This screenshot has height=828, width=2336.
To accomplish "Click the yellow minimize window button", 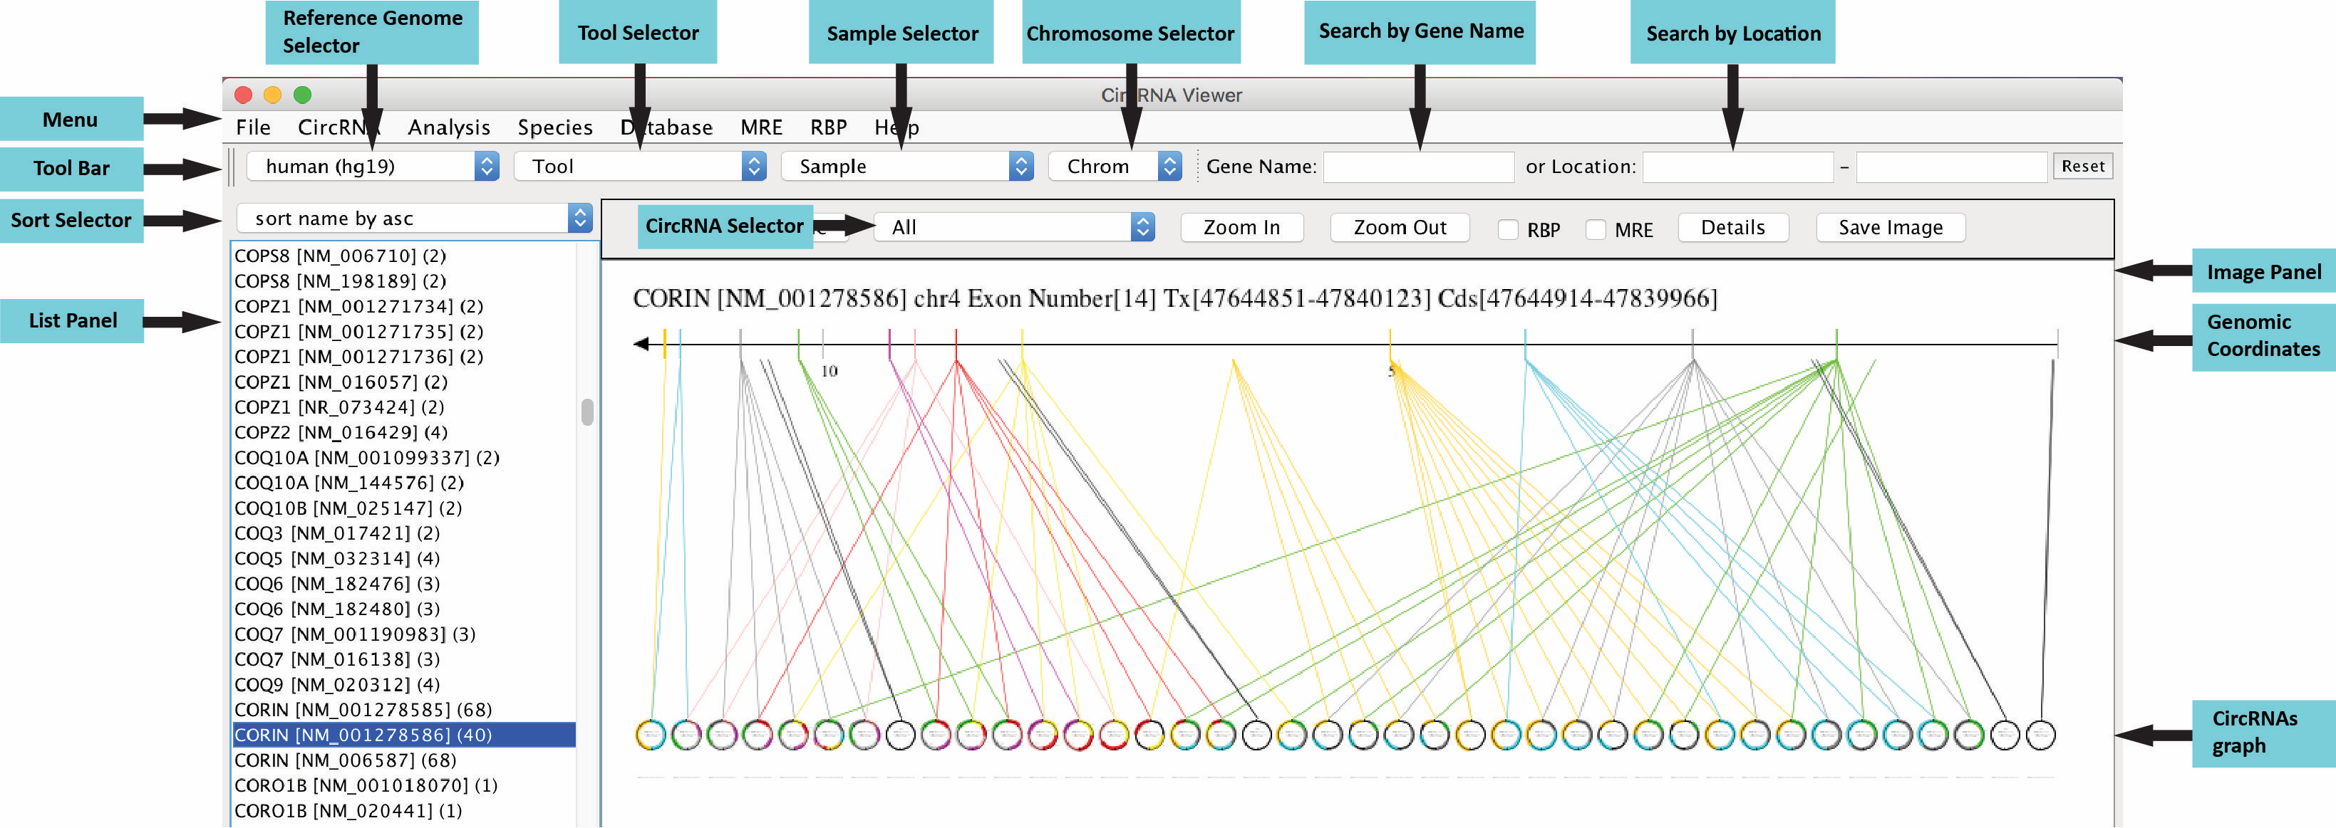I will coord(272,94).
